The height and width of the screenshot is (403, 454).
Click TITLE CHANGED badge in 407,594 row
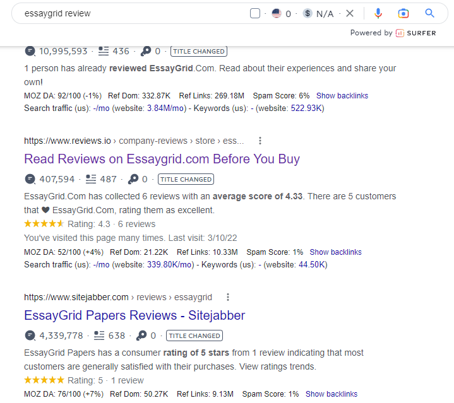click(186, 179)
